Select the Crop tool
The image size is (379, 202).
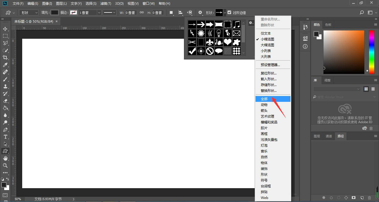click(6, 58)
